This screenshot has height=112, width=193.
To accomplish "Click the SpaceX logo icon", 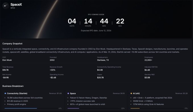I will click(5, 6).
